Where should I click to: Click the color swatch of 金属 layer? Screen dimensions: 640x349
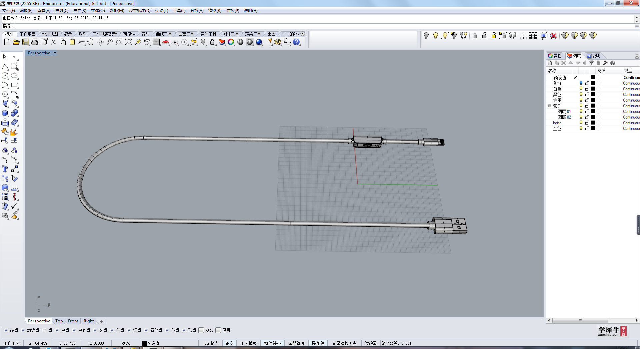593,100
